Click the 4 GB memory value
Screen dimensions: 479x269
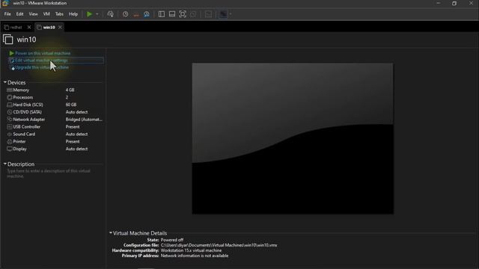70,90
